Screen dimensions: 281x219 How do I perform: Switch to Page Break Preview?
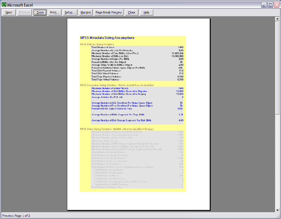coord(109,12)
